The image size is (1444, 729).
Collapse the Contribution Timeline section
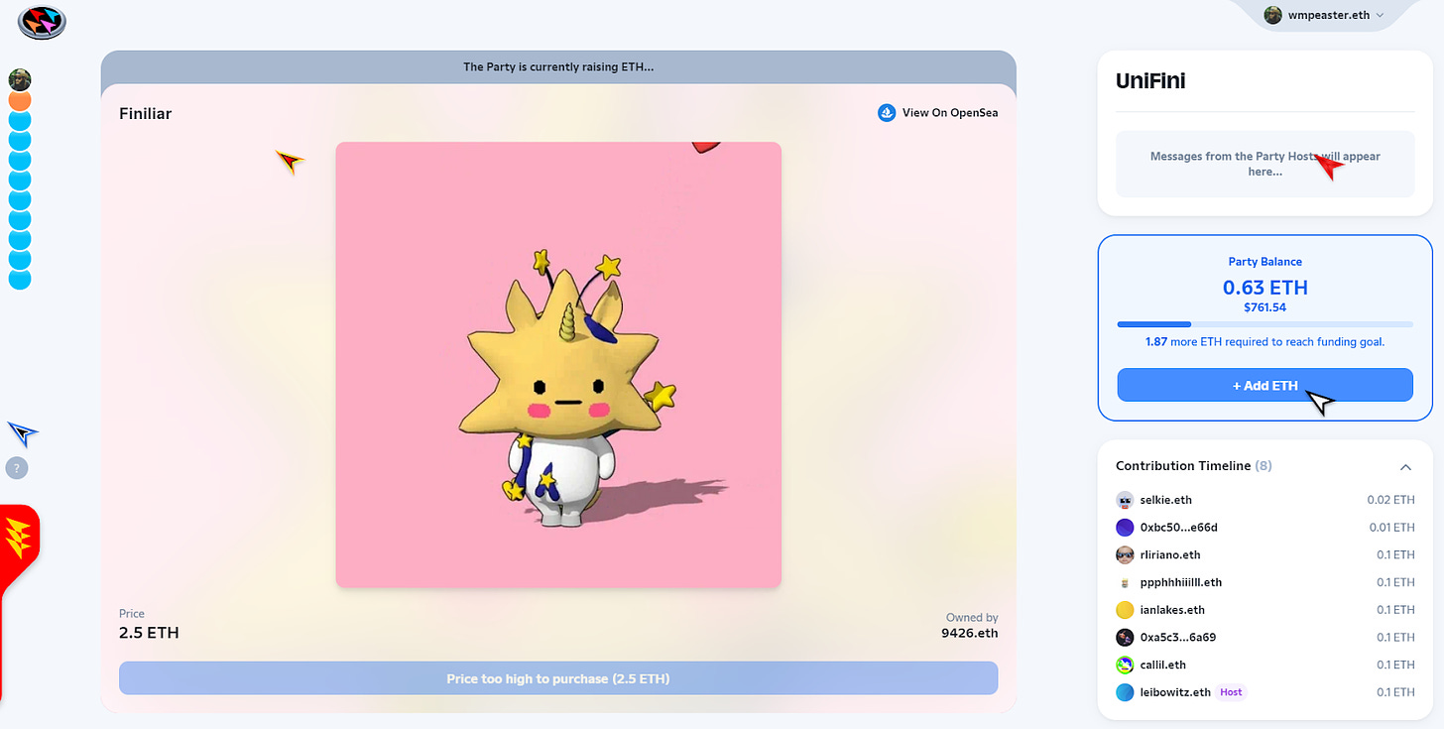pyautogui.click(x=1405, y=466)
